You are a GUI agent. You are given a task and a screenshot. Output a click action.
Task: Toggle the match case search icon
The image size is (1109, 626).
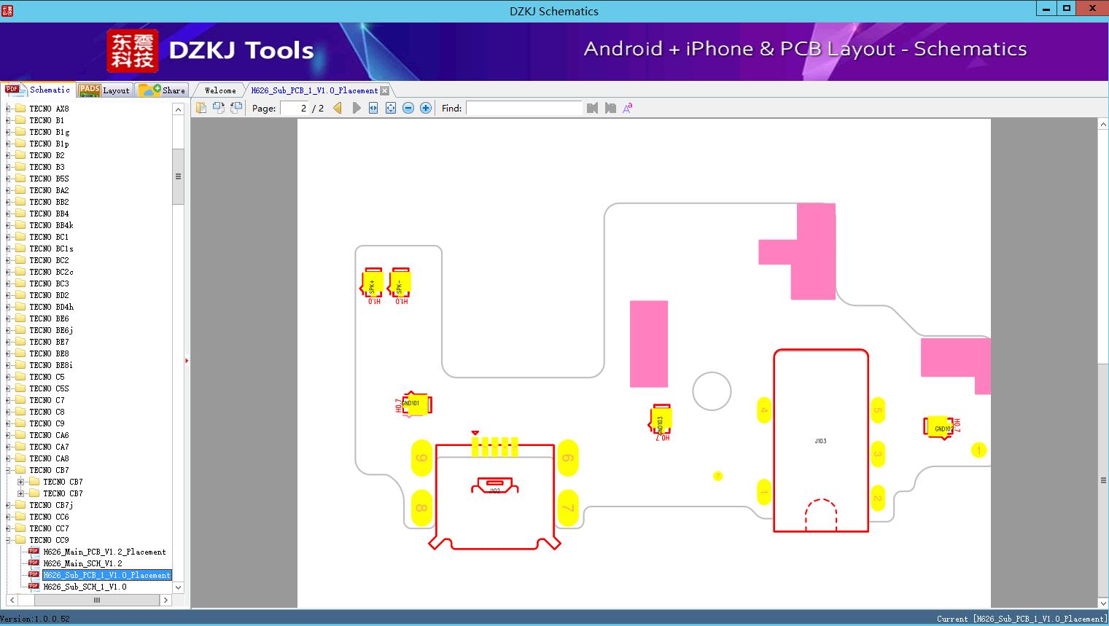click(x=627, y=108)
